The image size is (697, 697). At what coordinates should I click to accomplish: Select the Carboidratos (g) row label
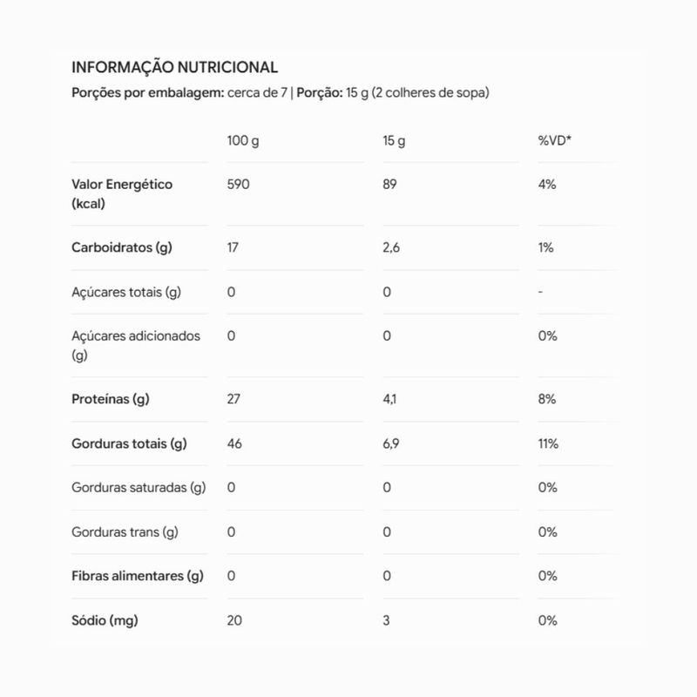point(122,247)
